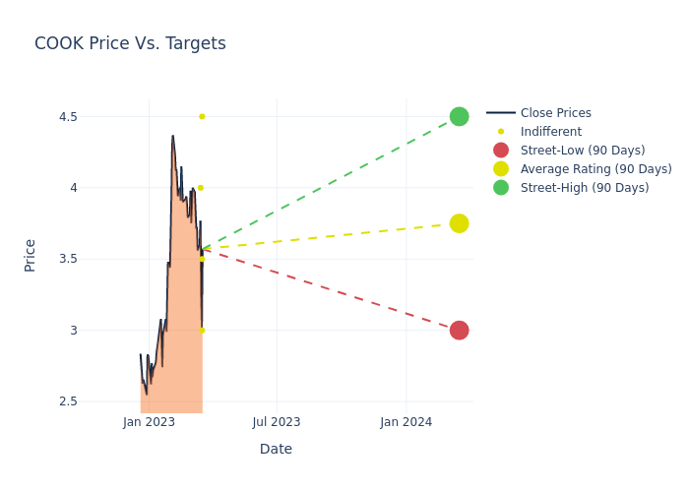Toggle the Street-Low (90 Days) legend text

[x=582, y=151]
